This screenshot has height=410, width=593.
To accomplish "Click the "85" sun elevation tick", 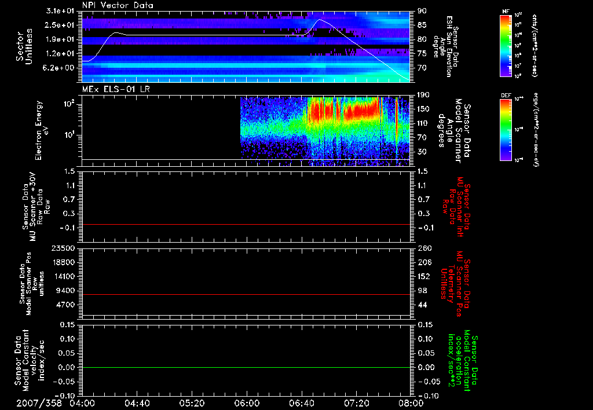I will tap(422, 25).
